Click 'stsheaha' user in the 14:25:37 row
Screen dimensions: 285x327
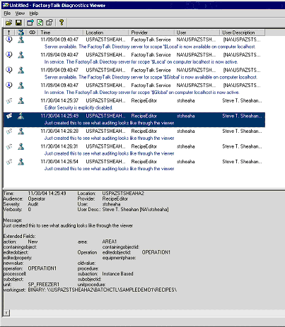186,100
